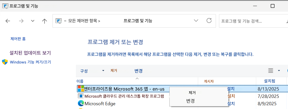Open recent locations dropdown chevron
This screenshot has width=288, height=109.
point(33,21)
